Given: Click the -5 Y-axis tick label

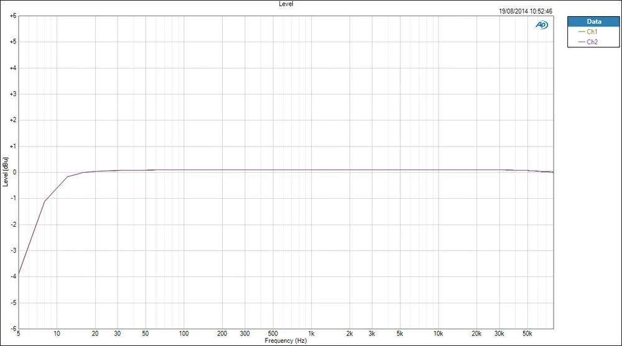Looking at the screenshot, I should [x=14, y=303].
